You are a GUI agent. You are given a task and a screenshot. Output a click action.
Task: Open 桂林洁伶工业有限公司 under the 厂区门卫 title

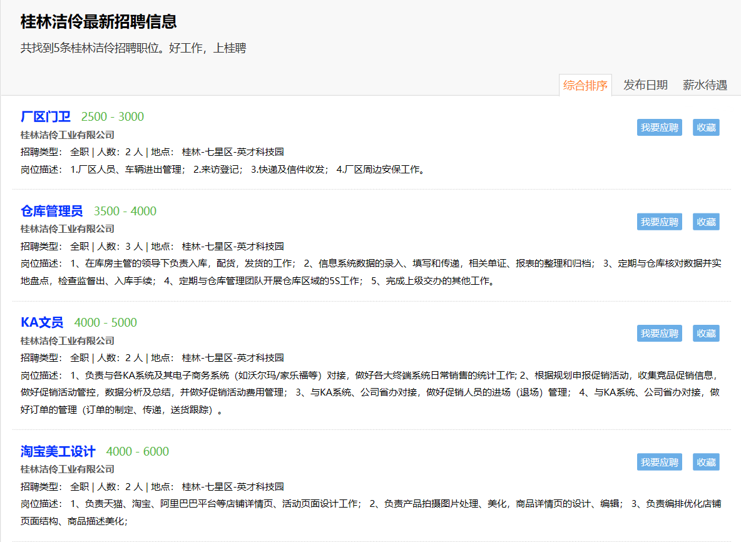click(x=68, y=135)
